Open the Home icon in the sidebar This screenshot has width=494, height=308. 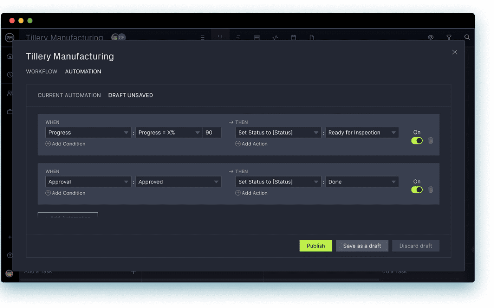[x=10, y=56]
